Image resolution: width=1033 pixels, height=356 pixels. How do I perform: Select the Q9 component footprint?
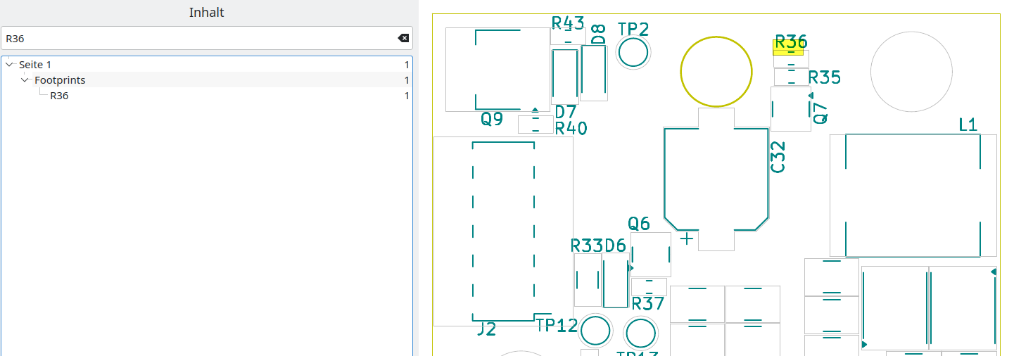pos(498,69)
